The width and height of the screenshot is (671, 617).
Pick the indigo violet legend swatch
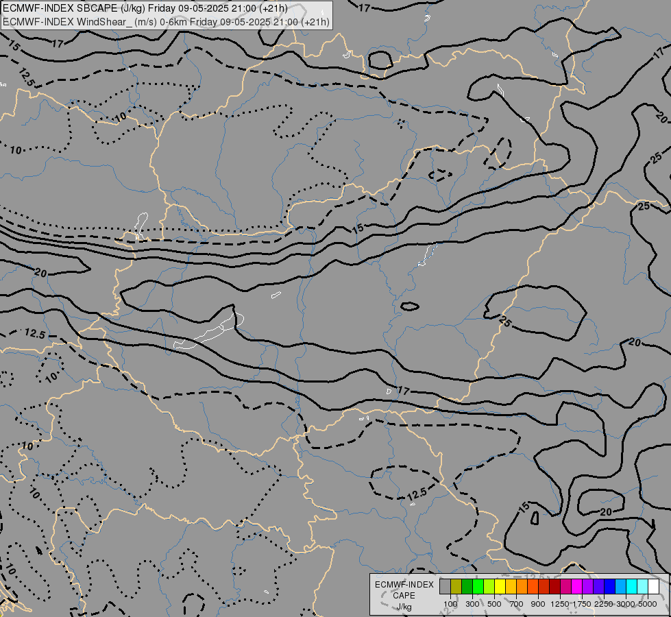(598, 586)
